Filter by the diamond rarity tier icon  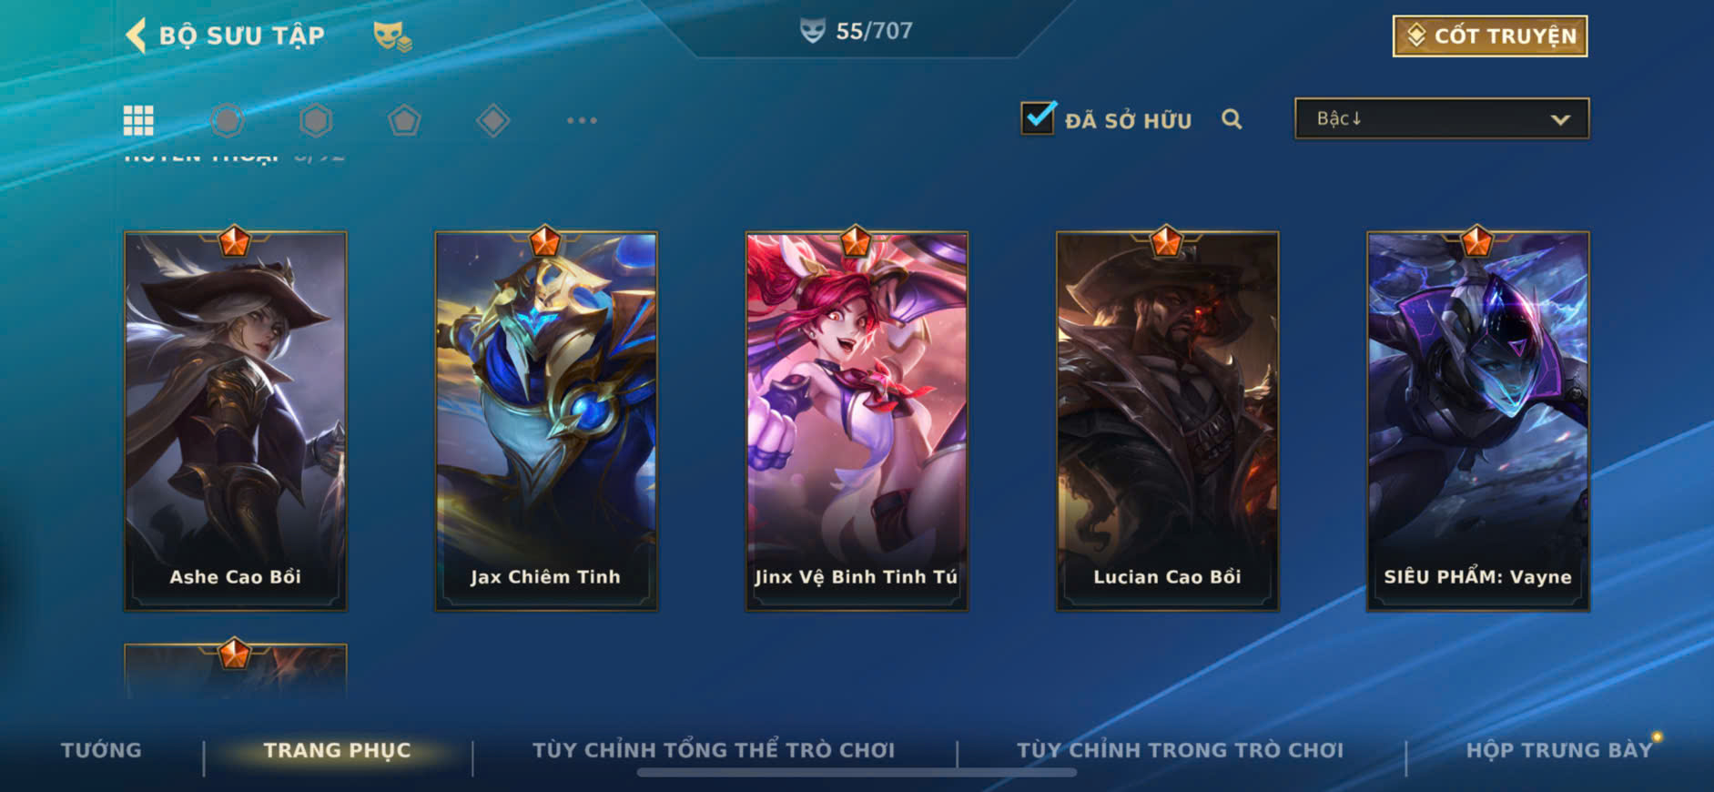[492, 120]
